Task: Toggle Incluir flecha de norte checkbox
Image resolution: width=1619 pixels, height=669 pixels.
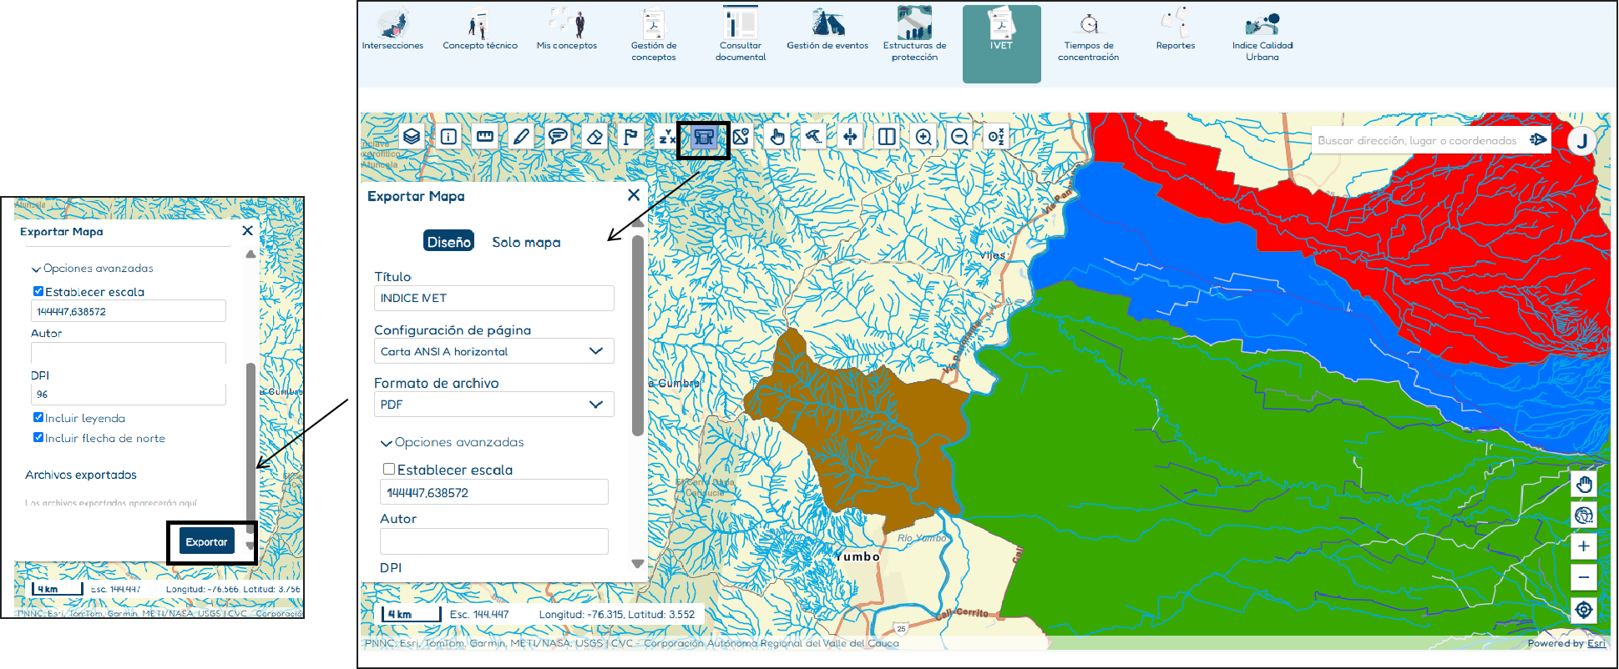Action: [x=38, y=437]
